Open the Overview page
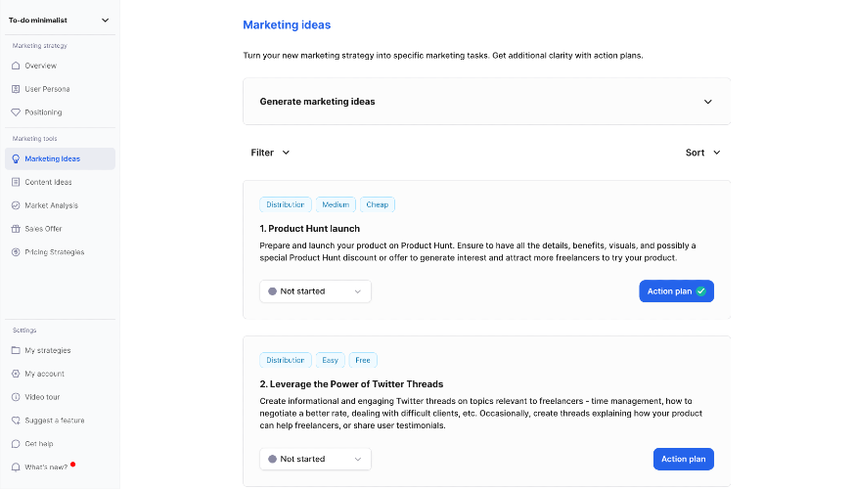This screenshot has width=854, height=489. click(x=60, y=66)
